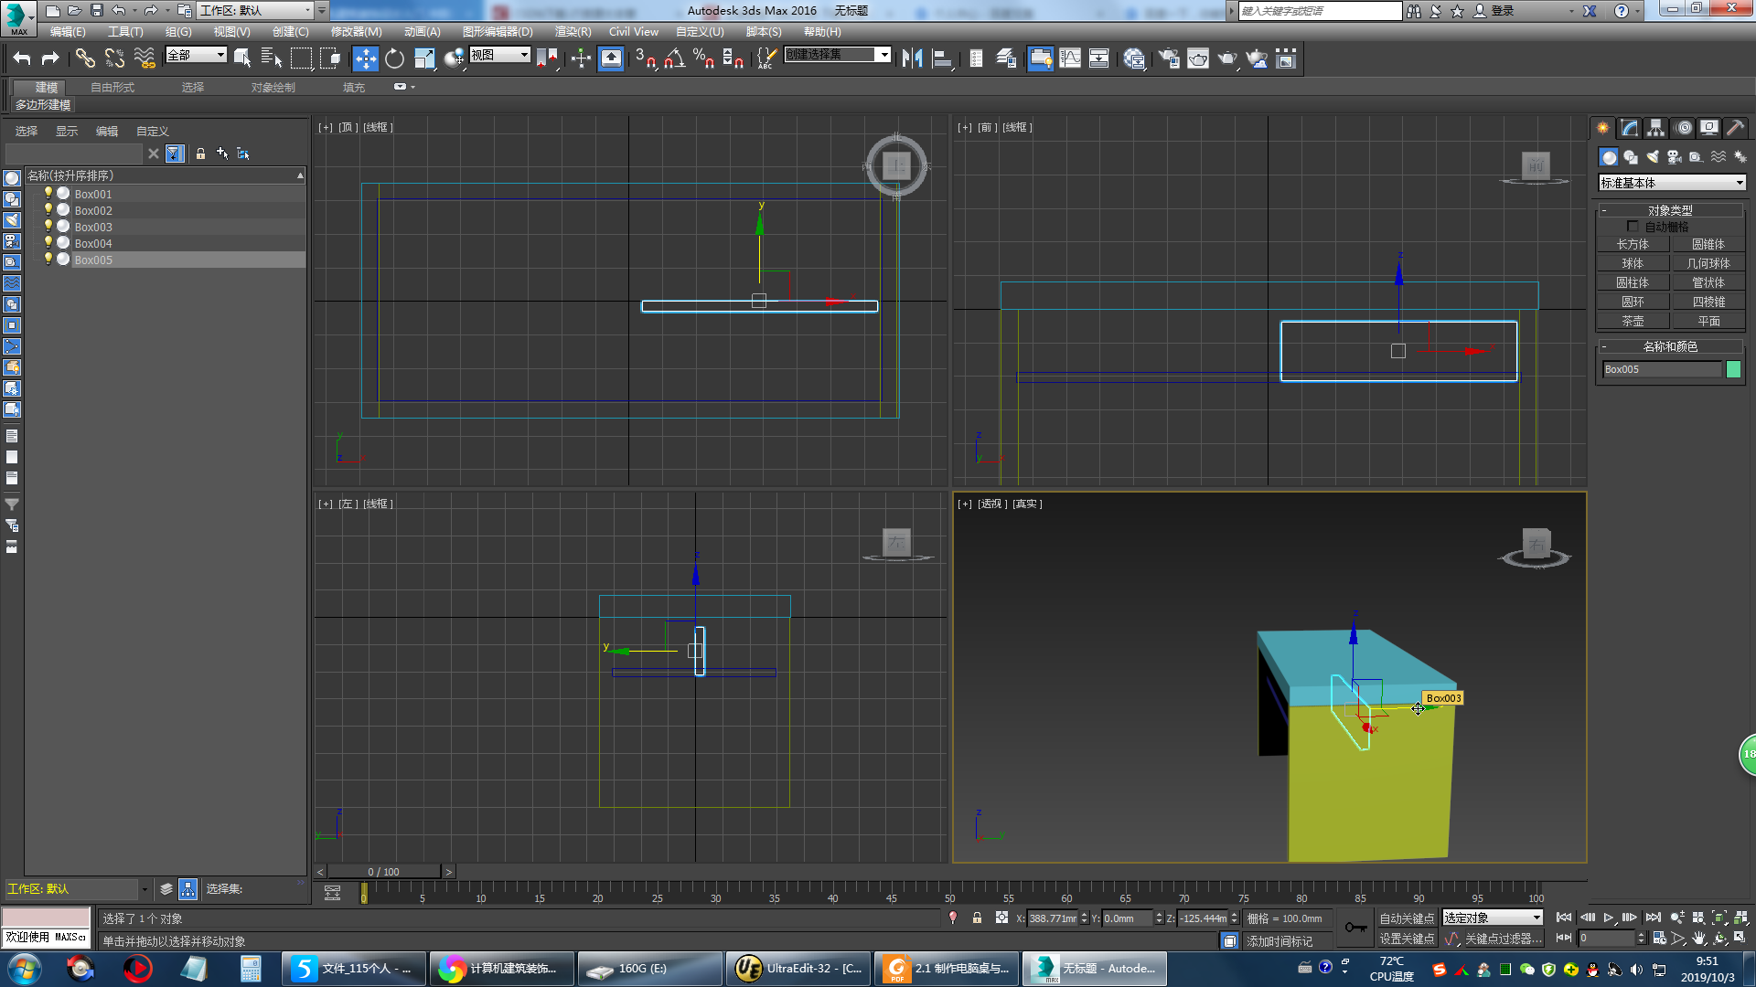Click the 圆柱体 cylinder button
This screenshot has height=987, width=1756.
1633,282
